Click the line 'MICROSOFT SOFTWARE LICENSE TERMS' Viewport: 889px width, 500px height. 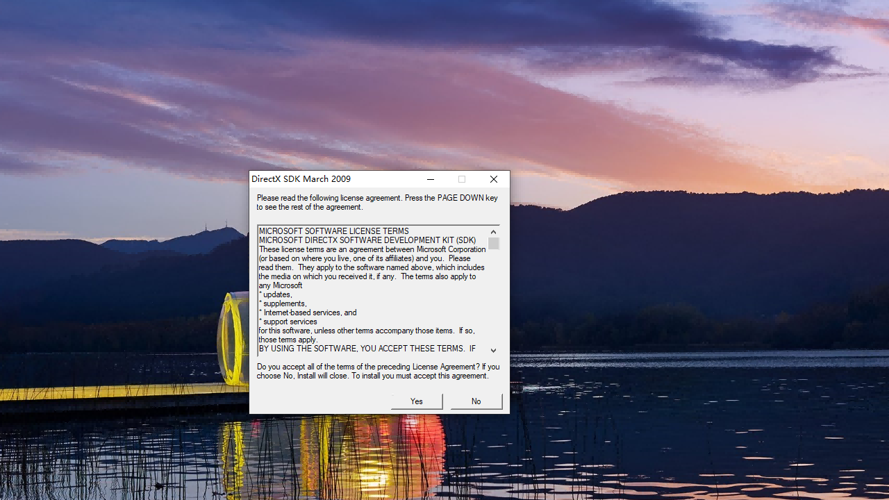click(334, 231)
